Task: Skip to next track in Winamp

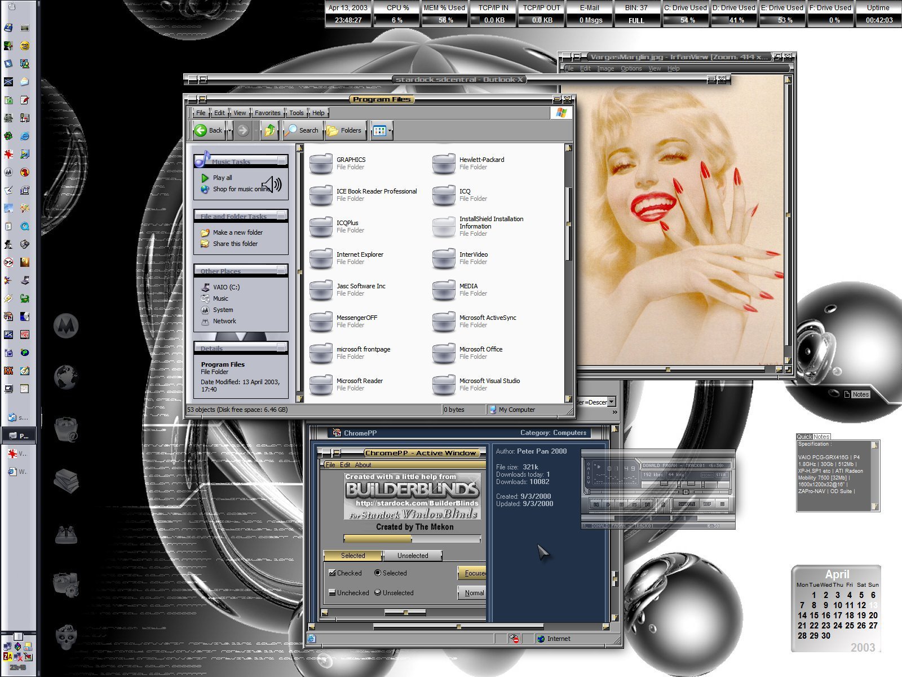Action: (647, 504)
